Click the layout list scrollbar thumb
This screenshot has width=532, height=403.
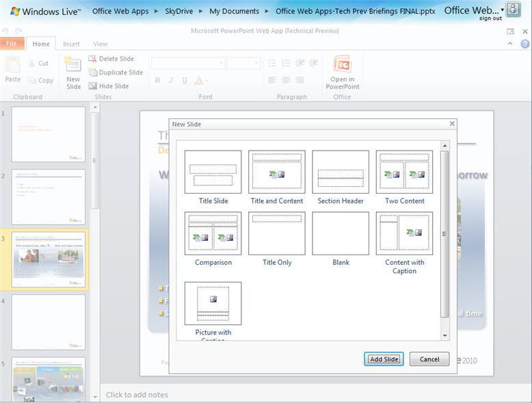pos(444,234)
